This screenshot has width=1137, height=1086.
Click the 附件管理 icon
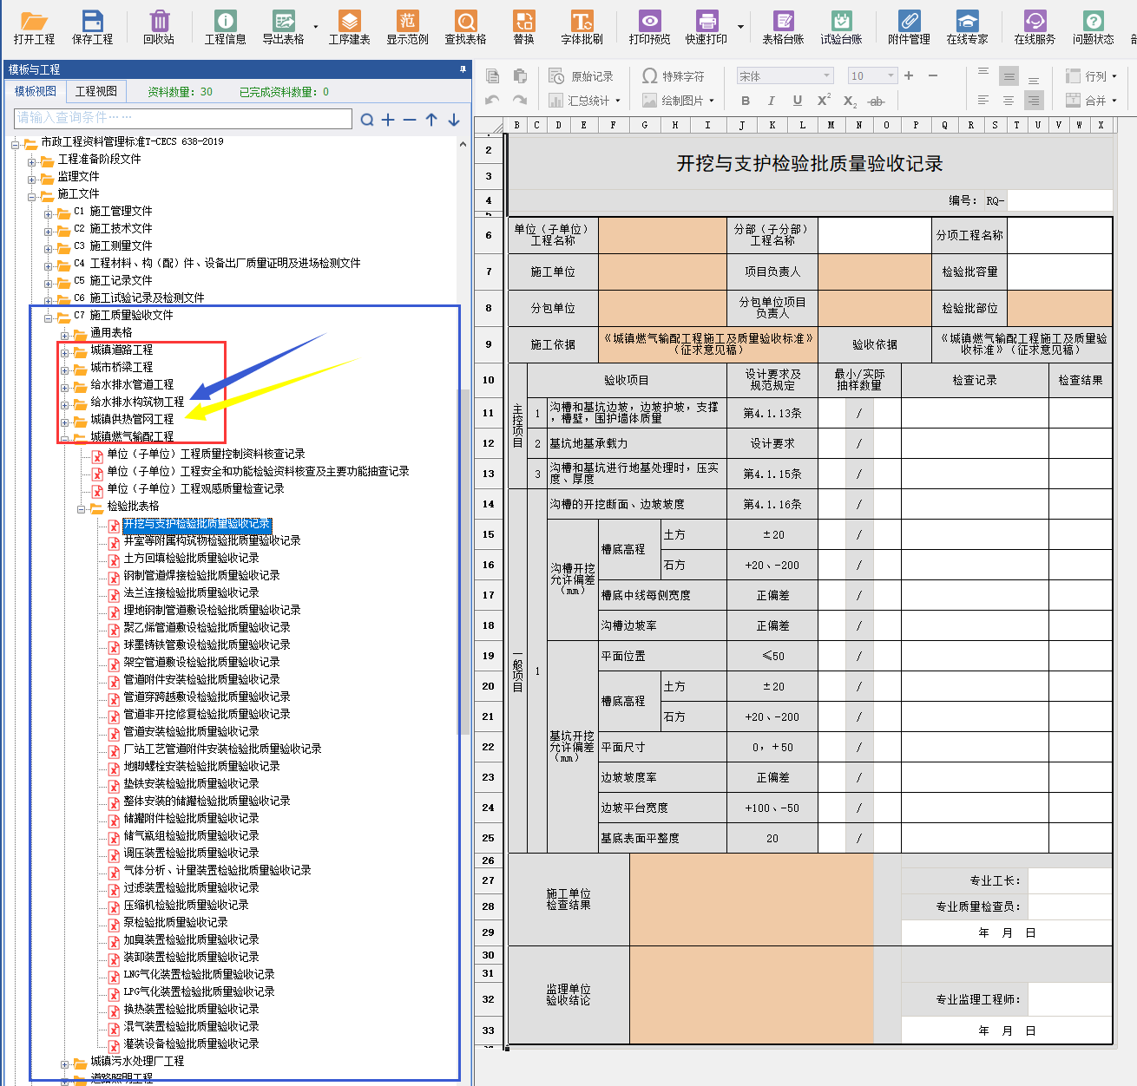click(909, 27)
